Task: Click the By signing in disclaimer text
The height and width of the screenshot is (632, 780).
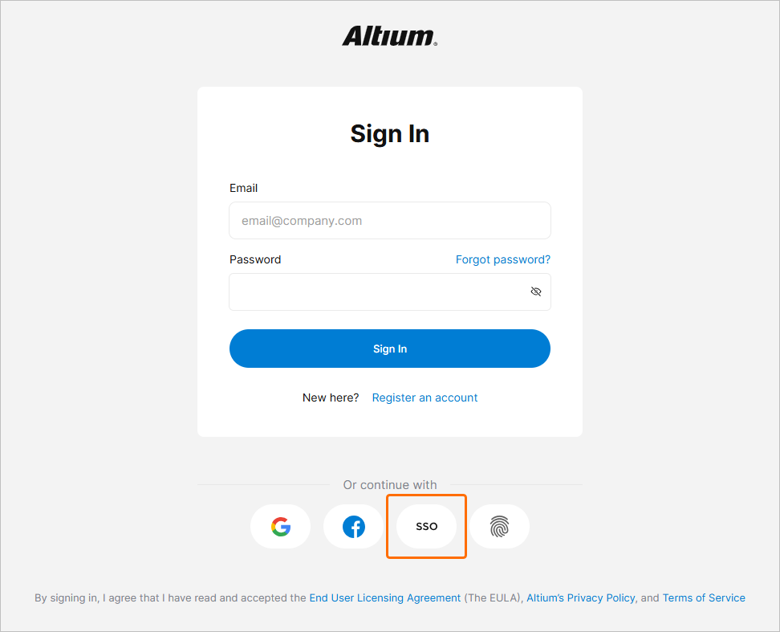Action: (390, 597)
